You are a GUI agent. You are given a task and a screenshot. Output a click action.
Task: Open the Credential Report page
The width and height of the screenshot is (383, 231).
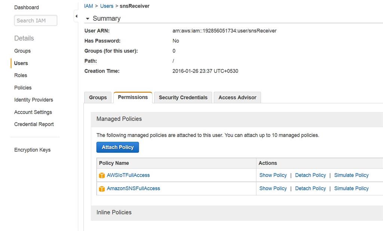coord(34,124)
